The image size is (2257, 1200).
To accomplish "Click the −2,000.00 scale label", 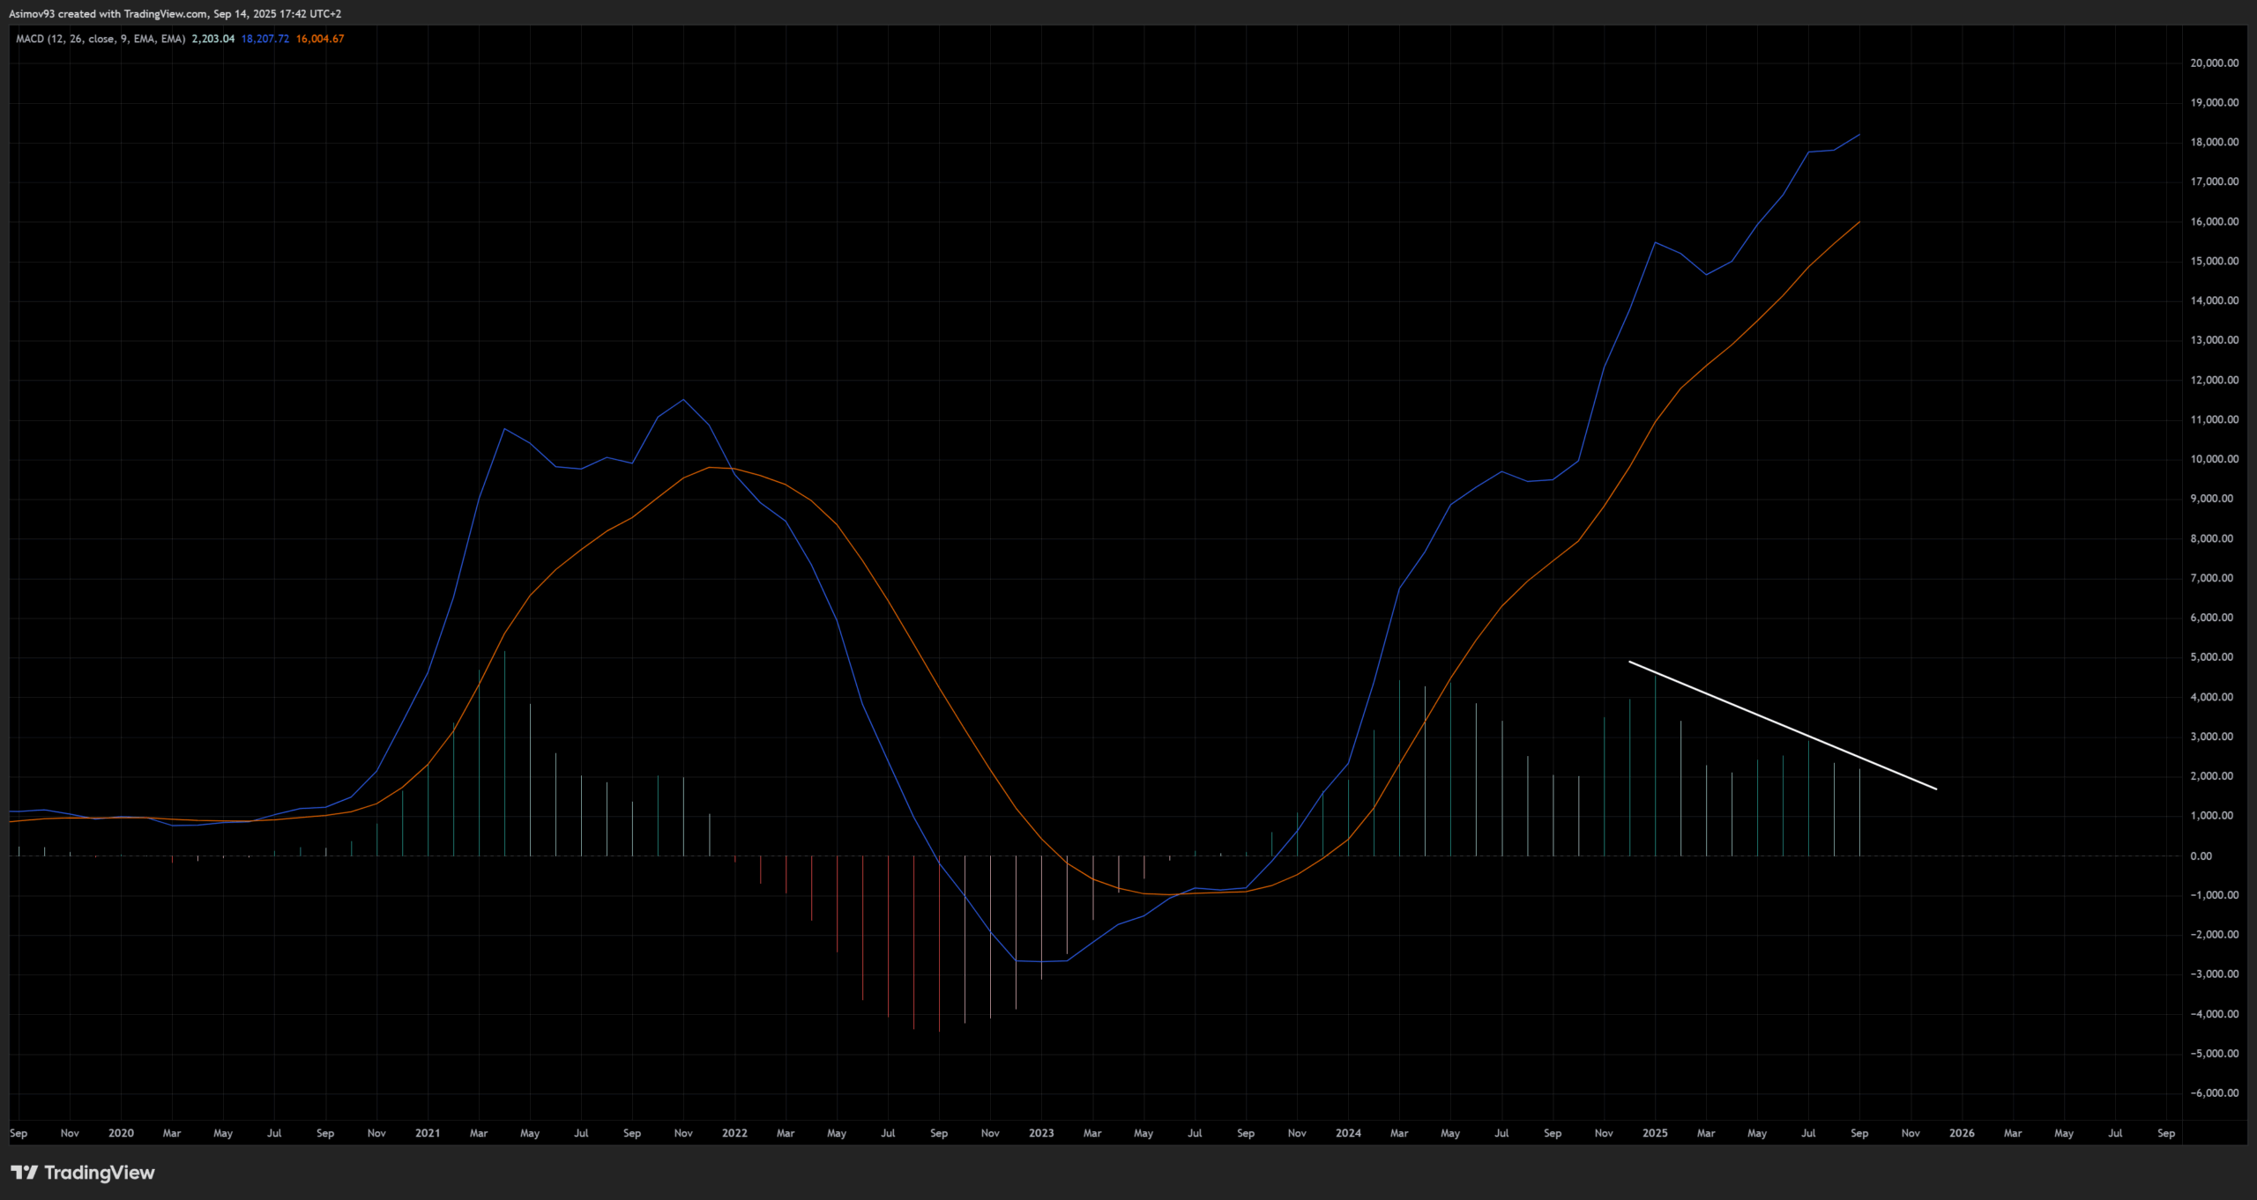I will (2214, 935).
